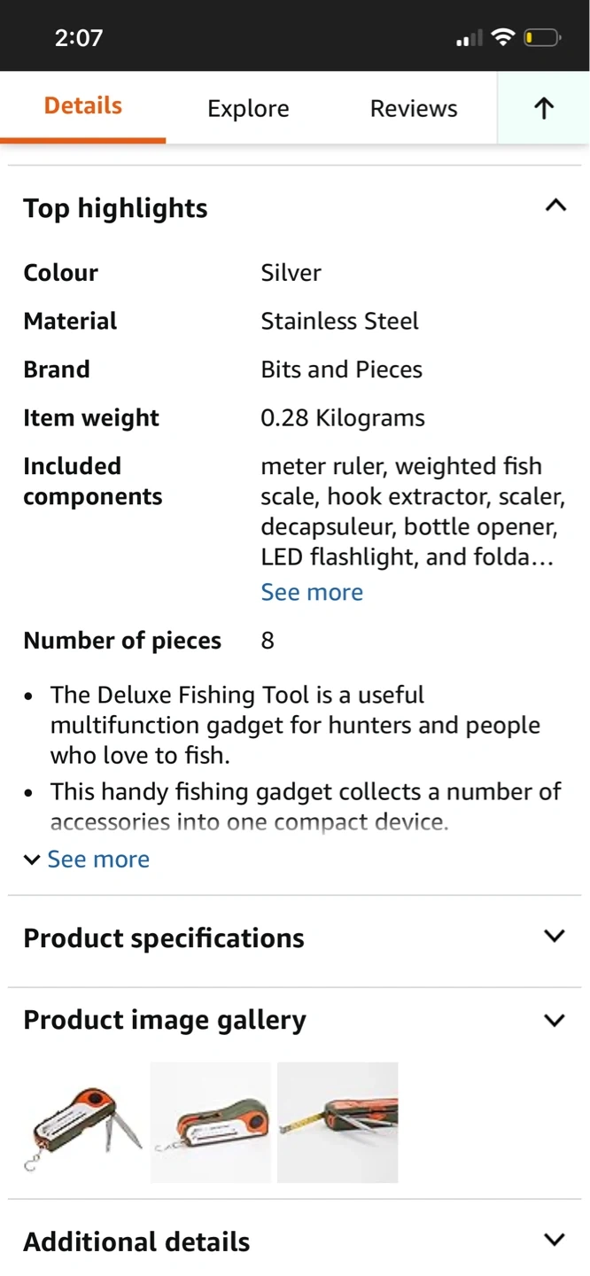
Task: Open second fishing tool gallery thumbnail
Action: click(x=211, y=1123)
